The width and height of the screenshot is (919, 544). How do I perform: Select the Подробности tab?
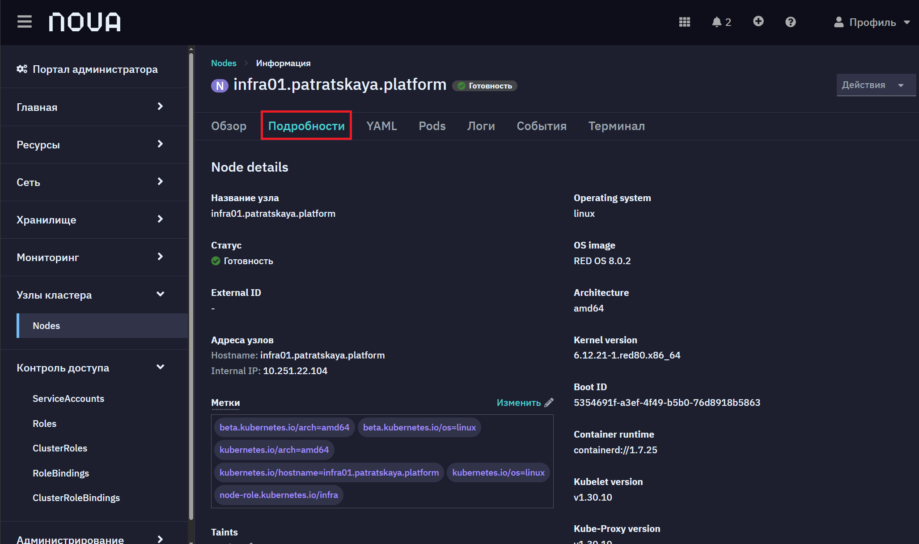pyautogui.click(x=306, y=126)
